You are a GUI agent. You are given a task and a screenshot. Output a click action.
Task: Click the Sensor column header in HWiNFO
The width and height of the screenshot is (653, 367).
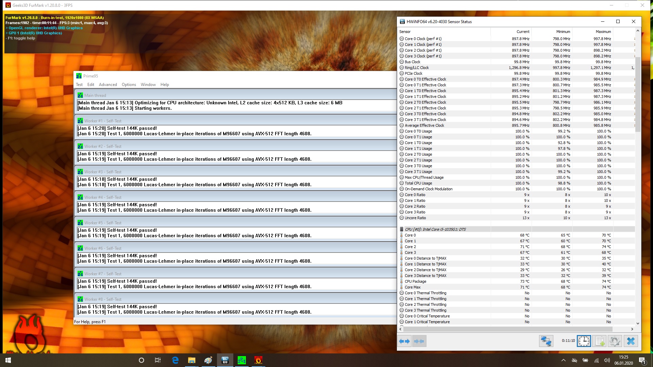[444, 32]
